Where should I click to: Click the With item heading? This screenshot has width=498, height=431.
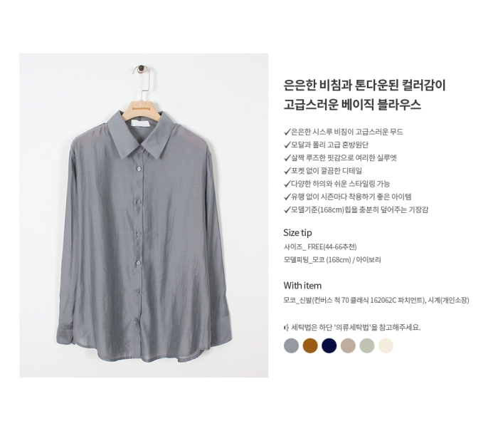pyautogui.click(x=302, y=286)
